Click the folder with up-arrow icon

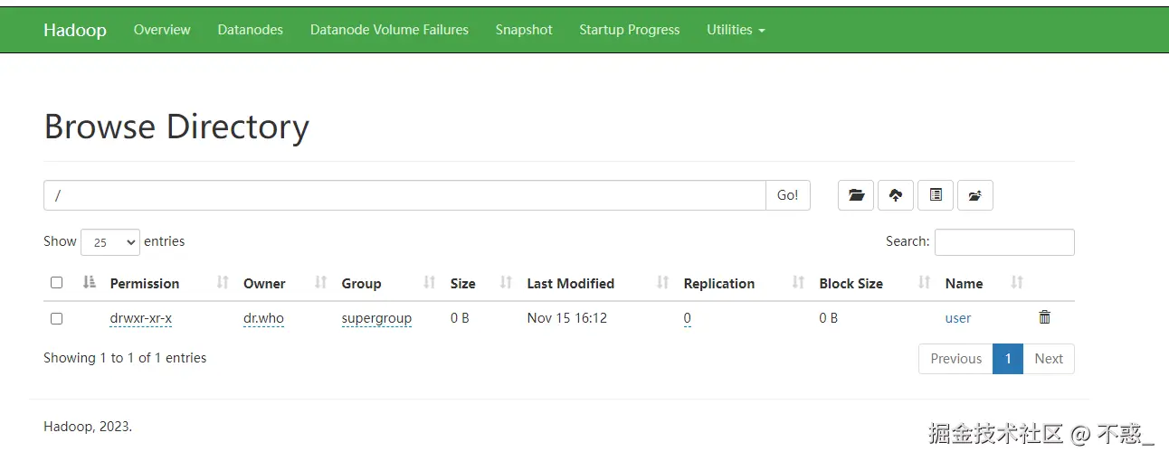pos(975,195)
